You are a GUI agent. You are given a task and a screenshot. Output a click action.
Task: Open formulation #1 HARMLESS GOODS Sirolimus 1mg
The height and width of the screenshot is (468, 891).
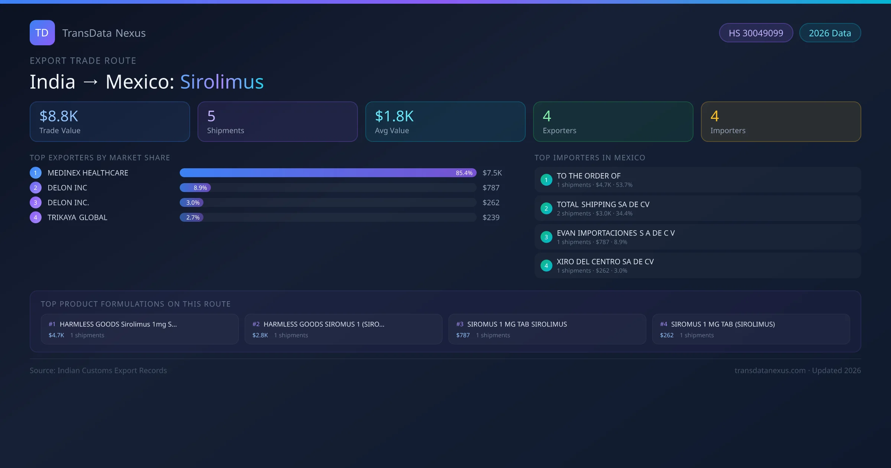click(x=140, y=329)
